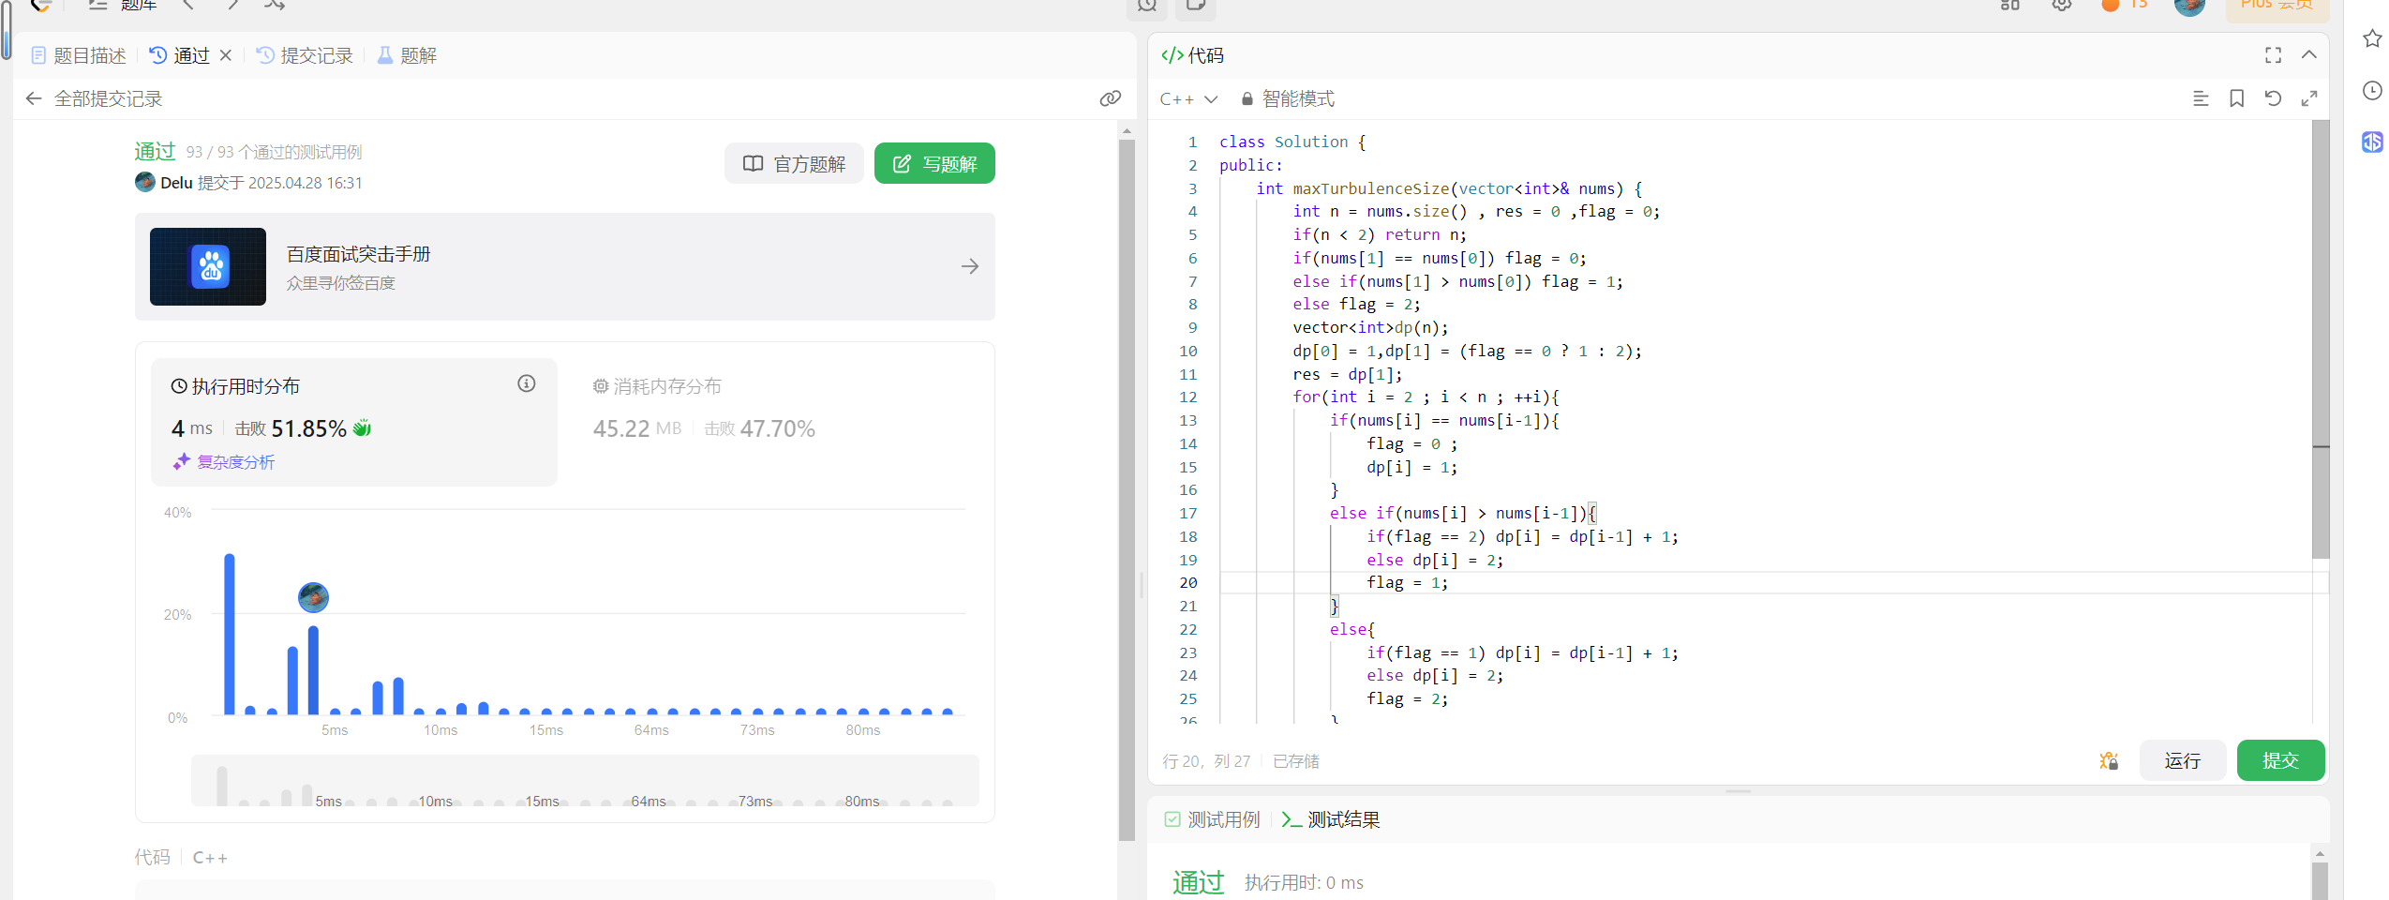Image resolution: width=2389 pixels, height=900 pixels.
Task: Open 百度面试突击手册 banner
Action: pyautogui.click(x=564, y=267)
